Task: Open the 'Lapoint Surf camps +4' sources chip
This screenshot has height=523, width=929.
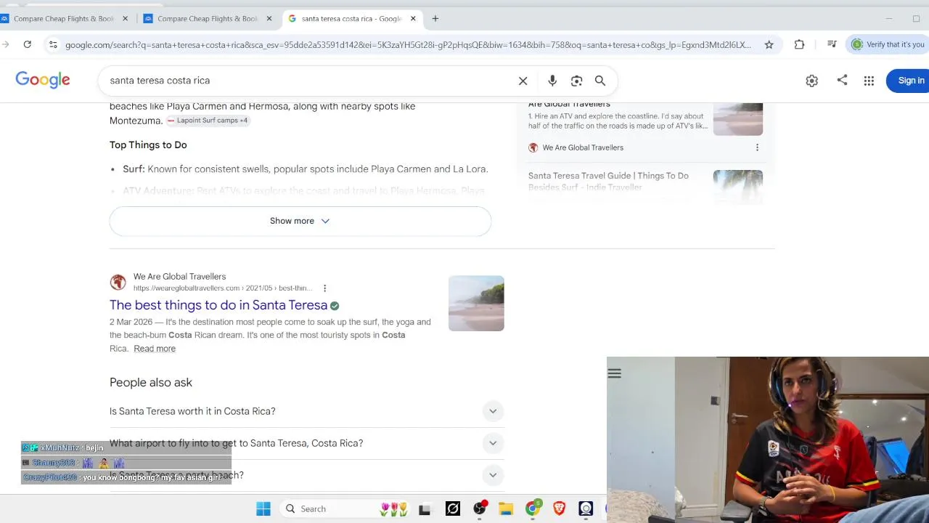Action: pyautogui.click(x=208, y=121)
